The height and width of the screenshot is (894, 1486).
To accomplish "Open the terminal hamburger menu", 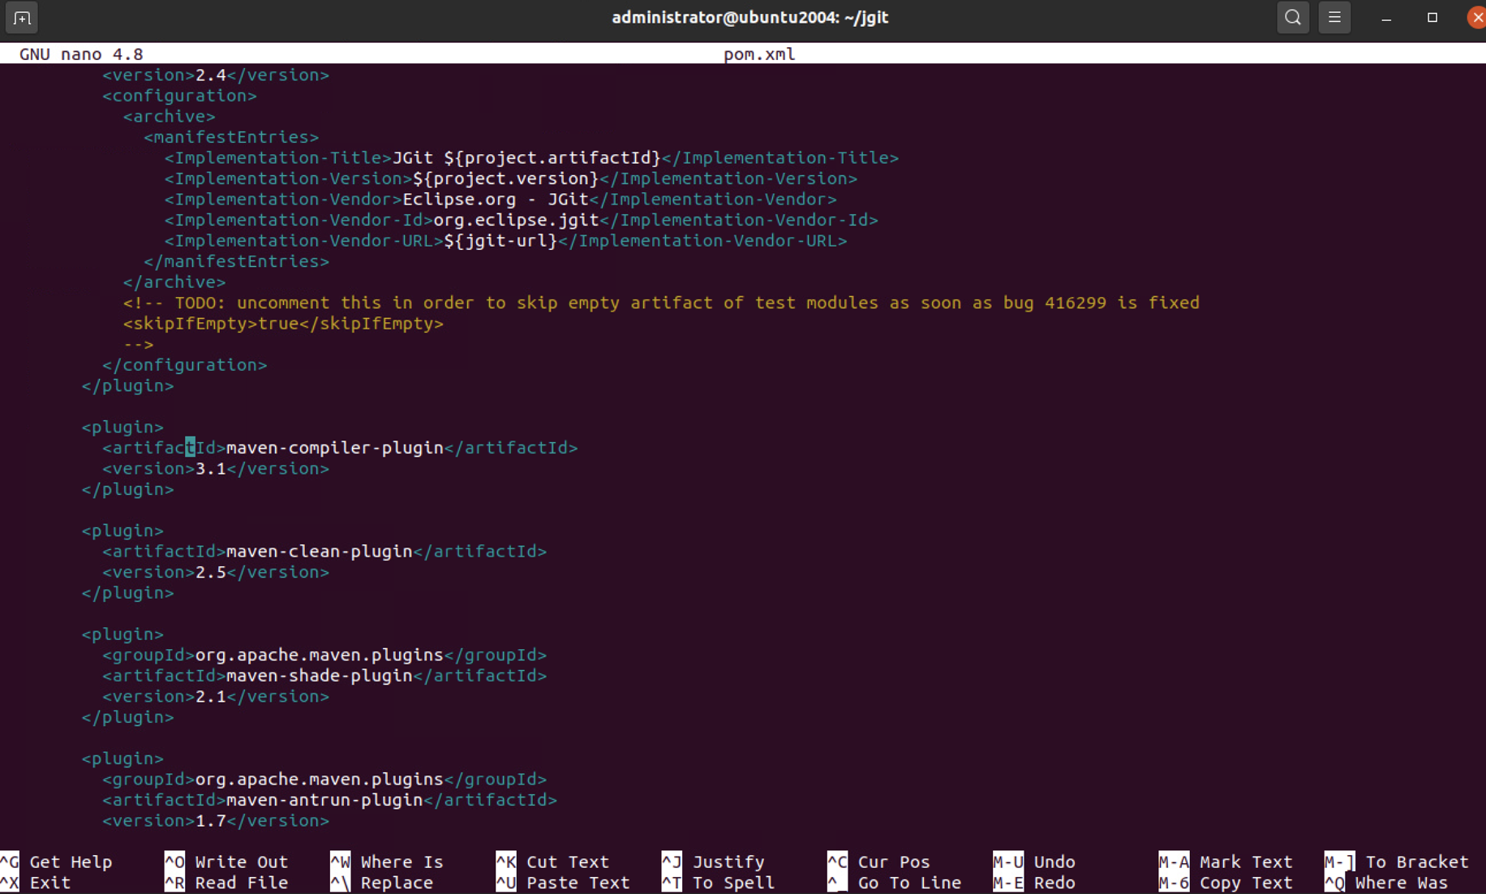I will [x=1334, y=17].
